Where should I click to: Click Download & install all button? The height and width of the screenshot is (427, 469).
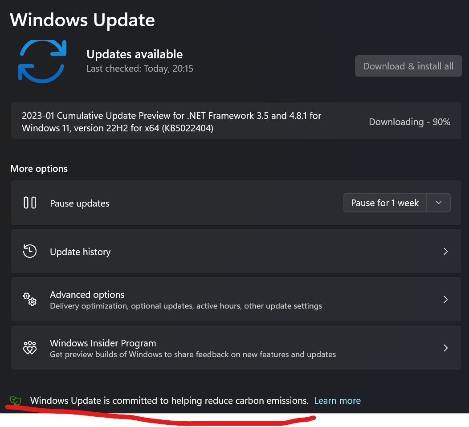(x=408, y=66)
